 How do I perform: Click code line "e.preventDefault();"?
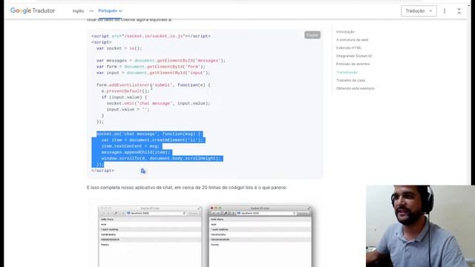[x=125, y=91]
